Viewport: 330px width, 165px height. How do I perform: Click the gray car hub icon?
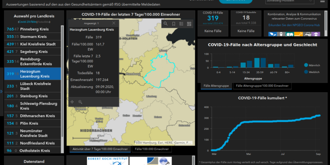coord(308,34)
